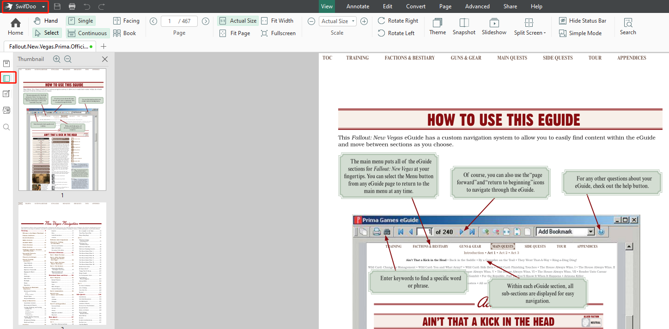Screen dimensions: 669x329
Task: Click the Print icon in title bar
Action: point(72,6)
